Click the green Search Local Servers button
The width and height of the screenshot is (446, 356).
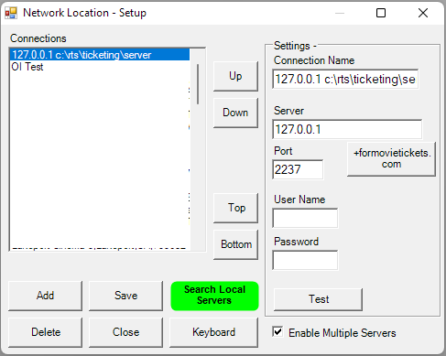(214, 296)
